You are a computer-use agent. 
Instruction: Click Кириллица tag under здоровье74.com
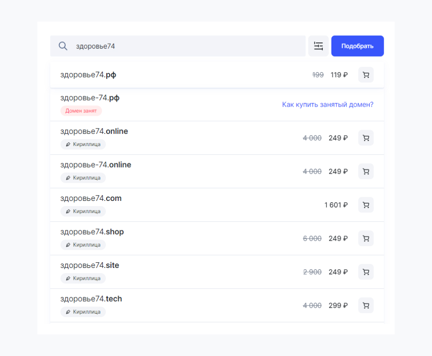[83, 211]
